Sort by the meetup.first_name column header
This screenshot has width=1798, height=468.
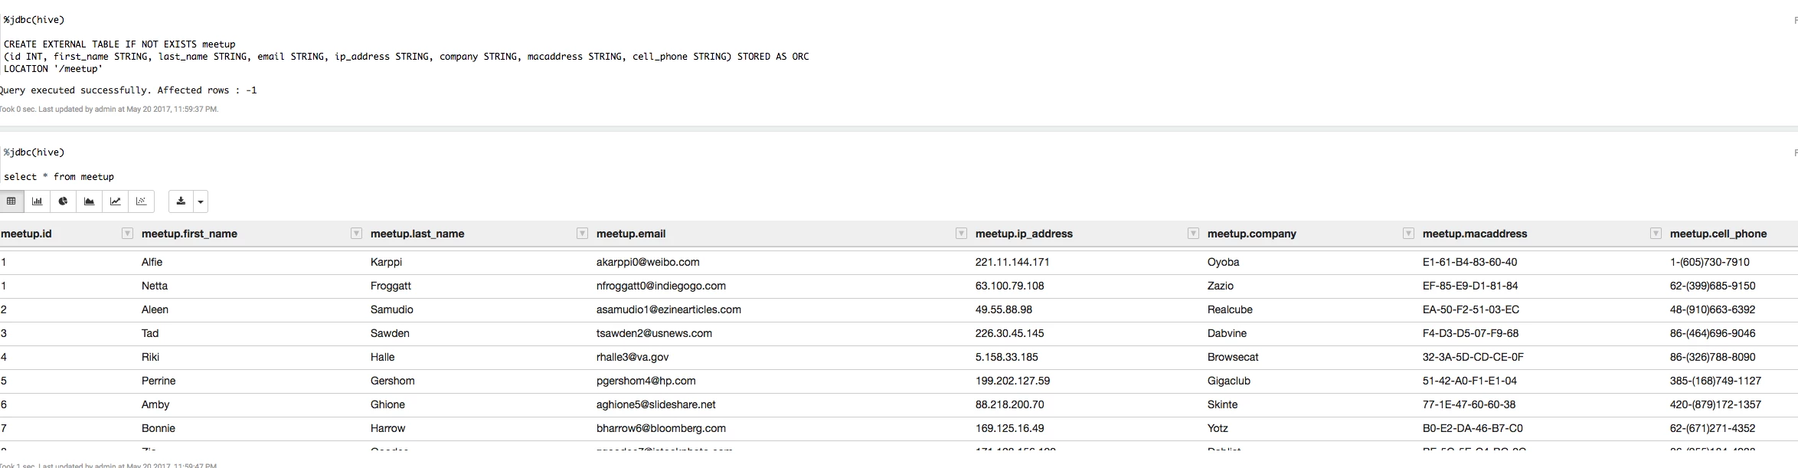pos(189,234)
